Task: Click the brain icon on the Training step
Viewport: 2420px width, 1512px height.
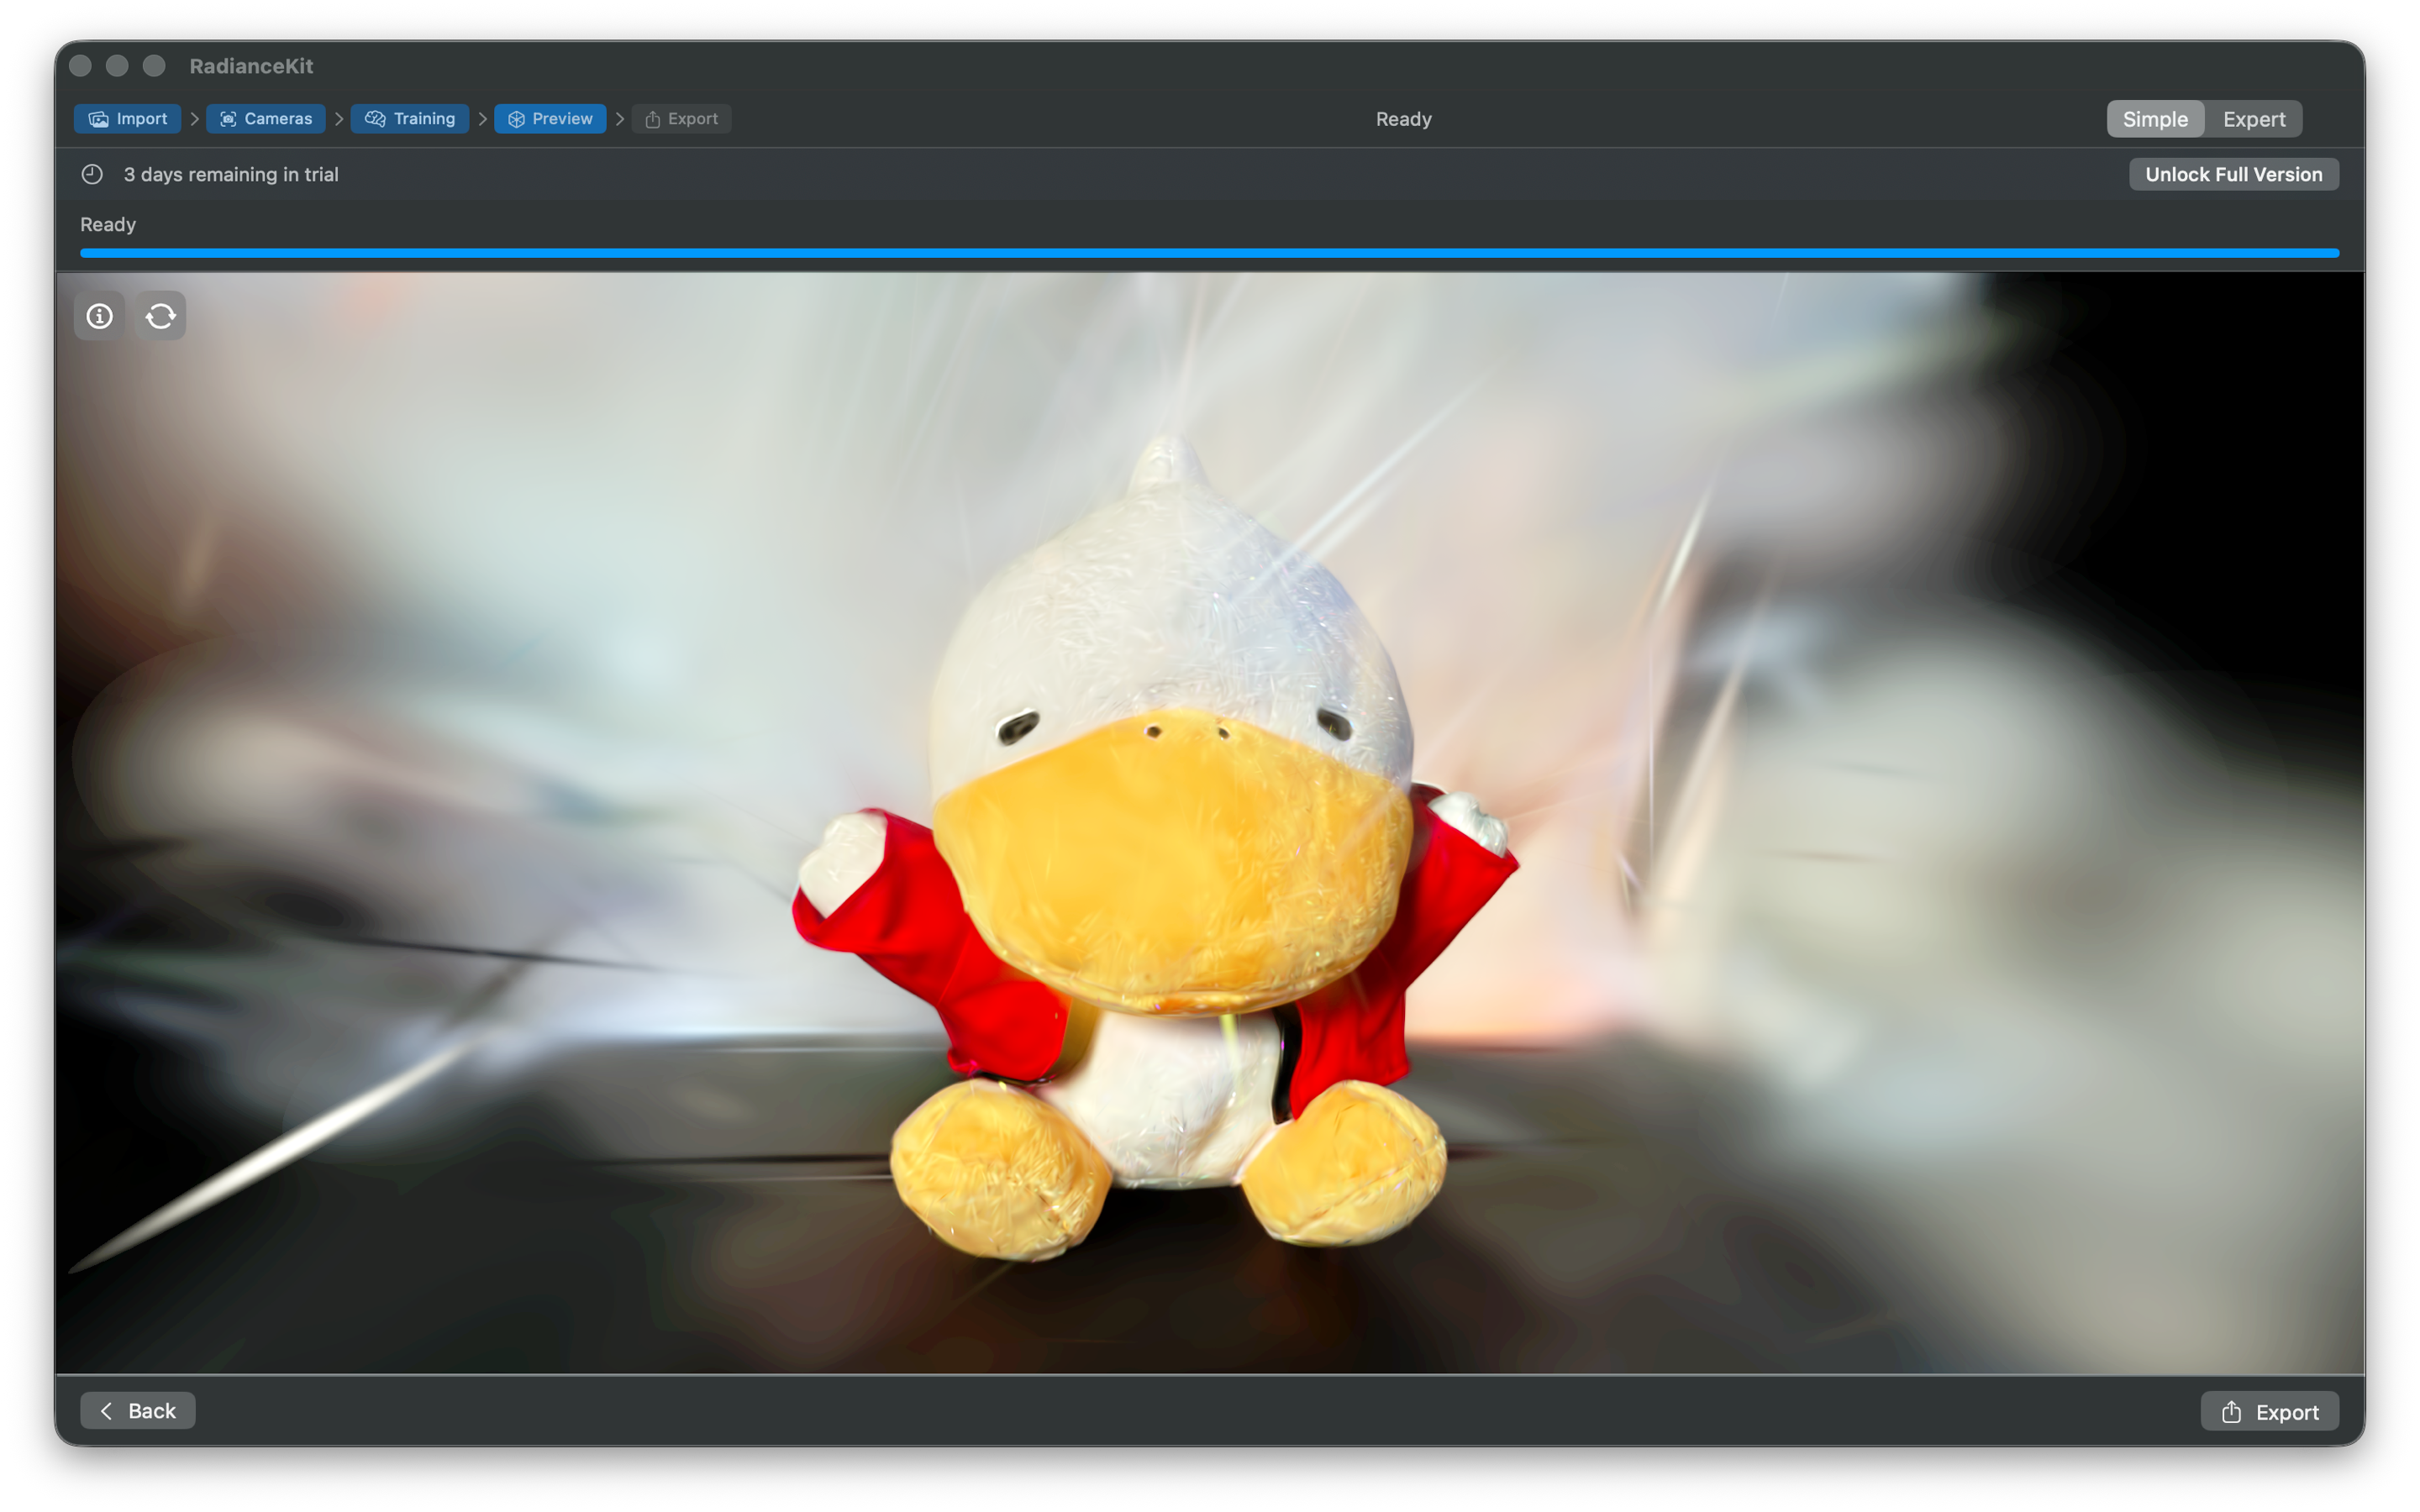Action: click(375, 118)
